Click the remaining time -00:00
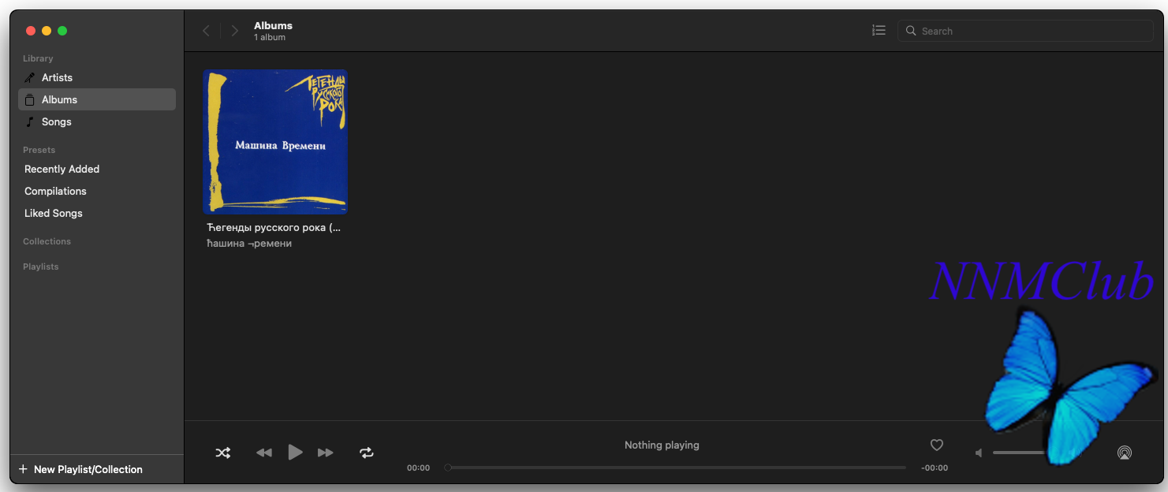The height and width of the screenshot is (492, 1168). tap(935, 468)
